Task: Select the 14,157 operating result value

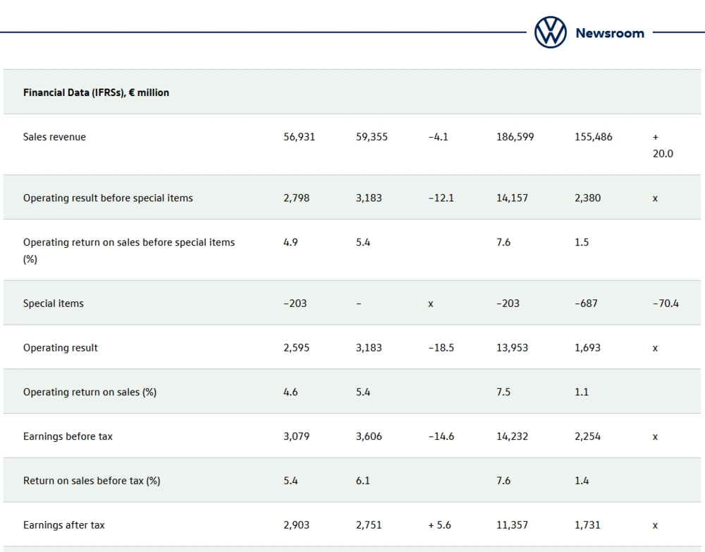Action: [512, 198]
